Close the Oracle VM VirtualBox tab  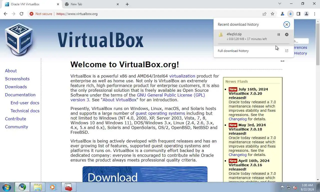point(58,4)
